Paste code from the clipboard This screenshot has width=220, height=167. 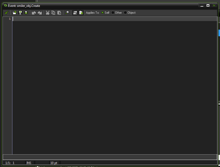coord(59,13)
